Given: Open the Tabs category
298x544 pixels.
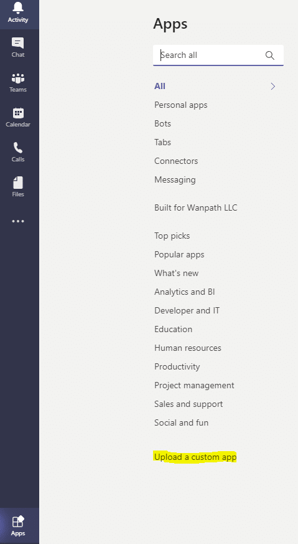Looking at the screenshot, I should 162,142.
